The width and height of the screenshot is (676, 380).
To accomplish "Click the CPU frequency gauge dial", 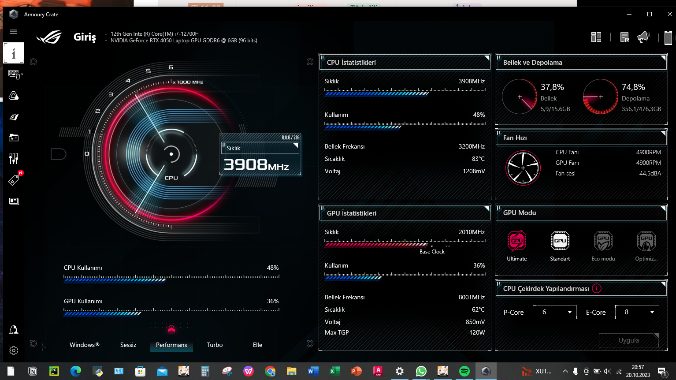I will 171,154.
